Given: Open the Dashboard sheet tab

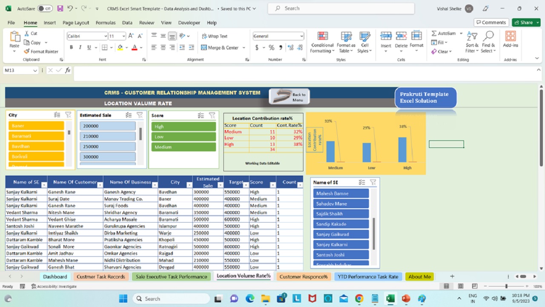Looking at the screenshot, I should tap(54, 276).
